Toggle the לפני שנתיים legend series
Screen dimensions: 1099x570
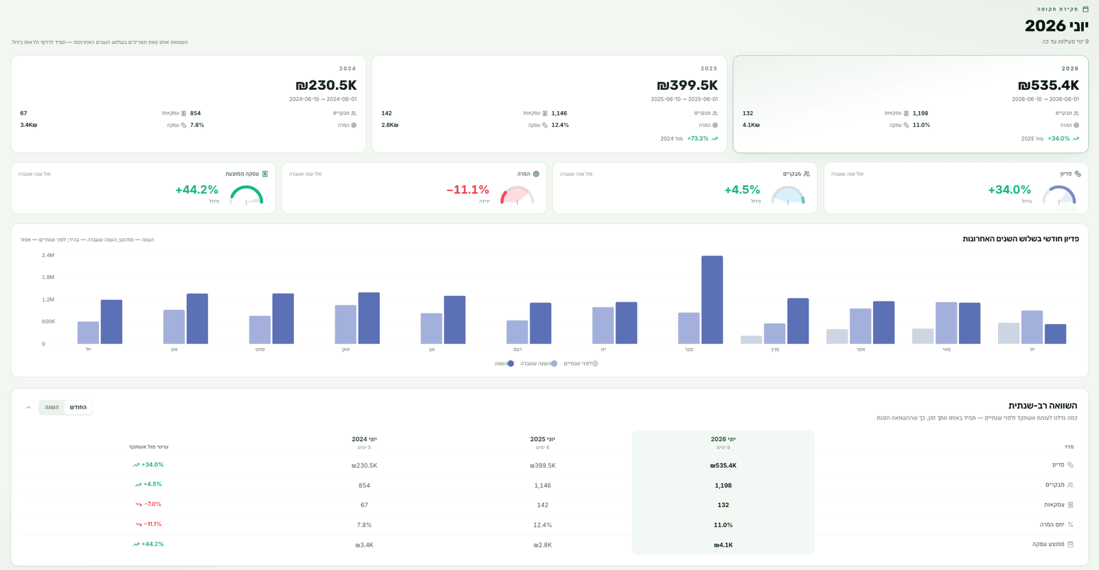(581, 363)
